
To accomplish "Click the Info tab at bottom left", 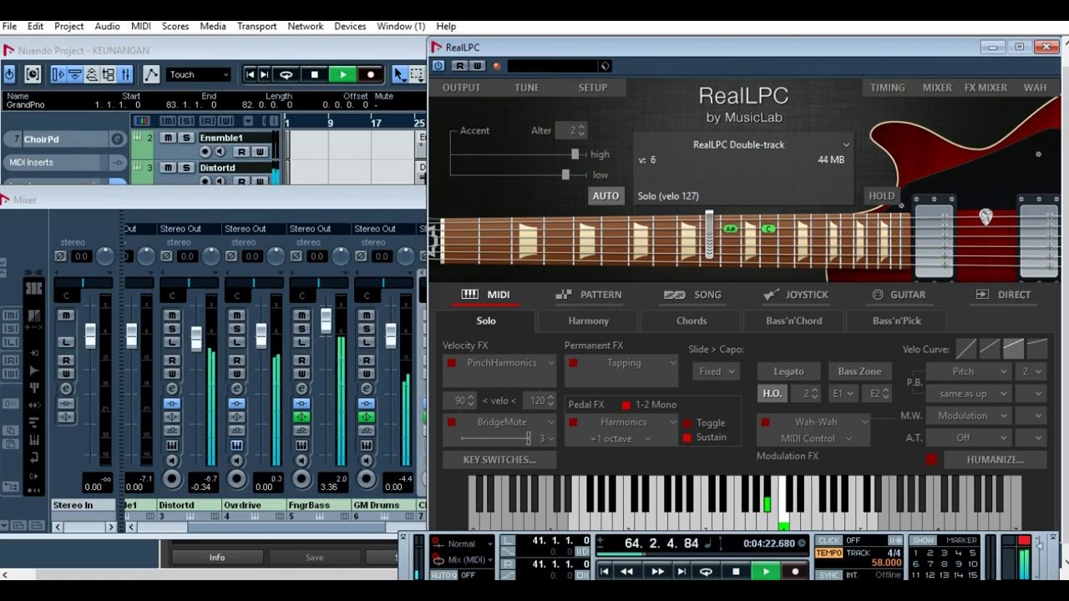I will point(217,558).
